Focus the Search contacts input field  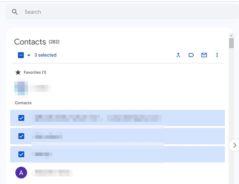tap(119, 12)
